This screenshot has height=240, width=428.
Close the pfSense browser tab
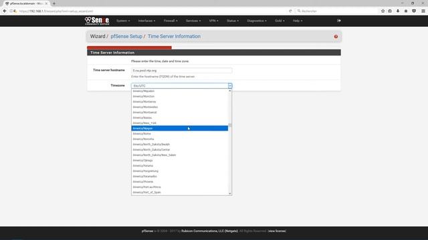pyautogui.click(x=46, y=3)
